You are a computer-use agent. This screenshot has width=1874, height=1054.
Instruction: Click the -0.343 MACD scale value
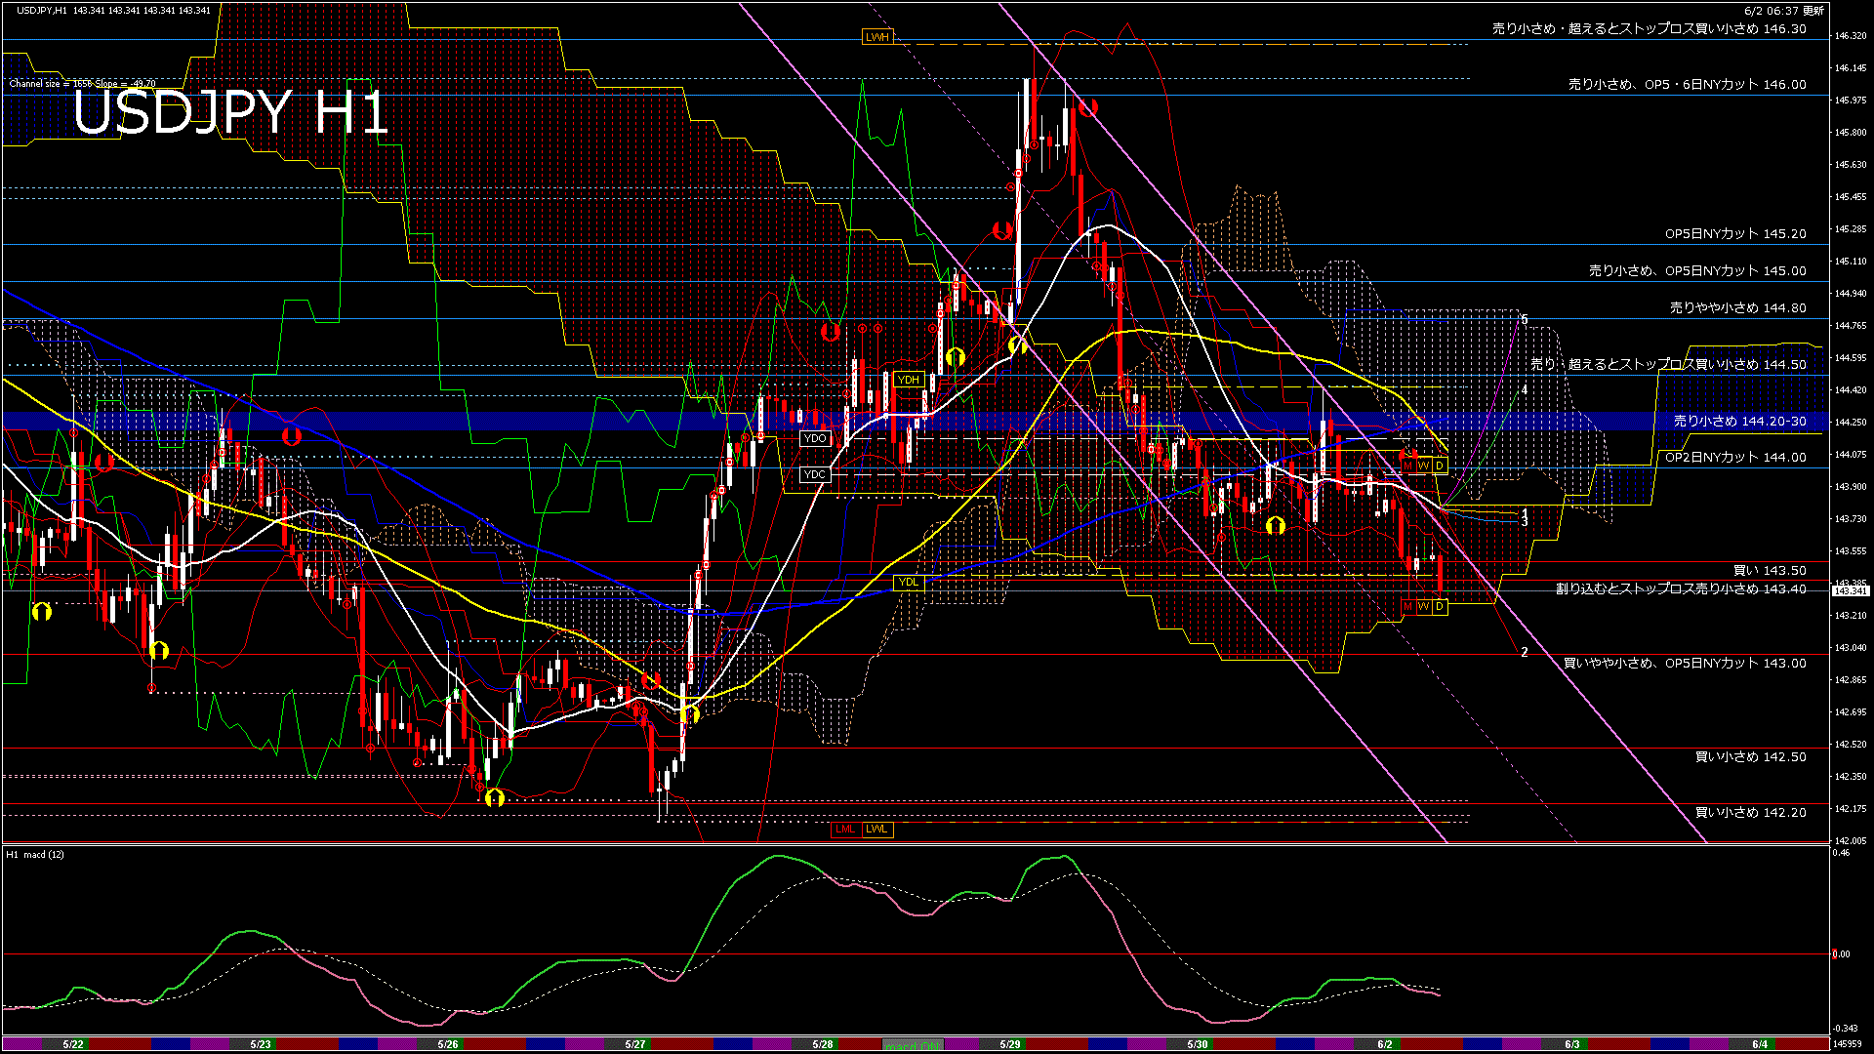[1845, 1029]
